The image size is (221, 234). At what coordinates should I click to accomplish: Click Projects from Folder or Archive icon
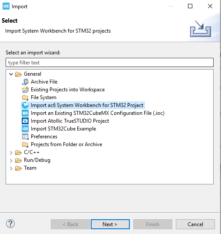(x=25, y=144)
